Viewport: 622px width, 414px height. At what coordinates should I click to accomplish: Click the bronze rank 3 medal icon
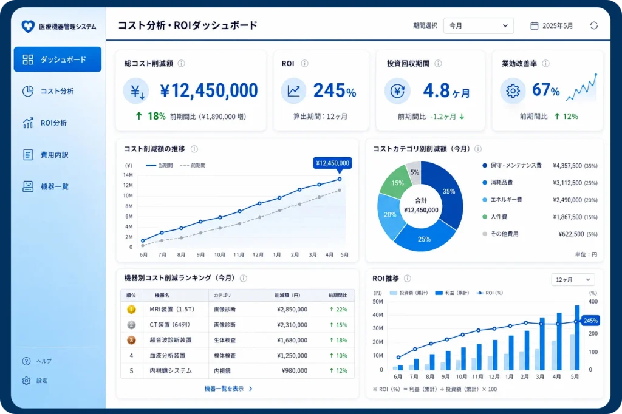131,340
